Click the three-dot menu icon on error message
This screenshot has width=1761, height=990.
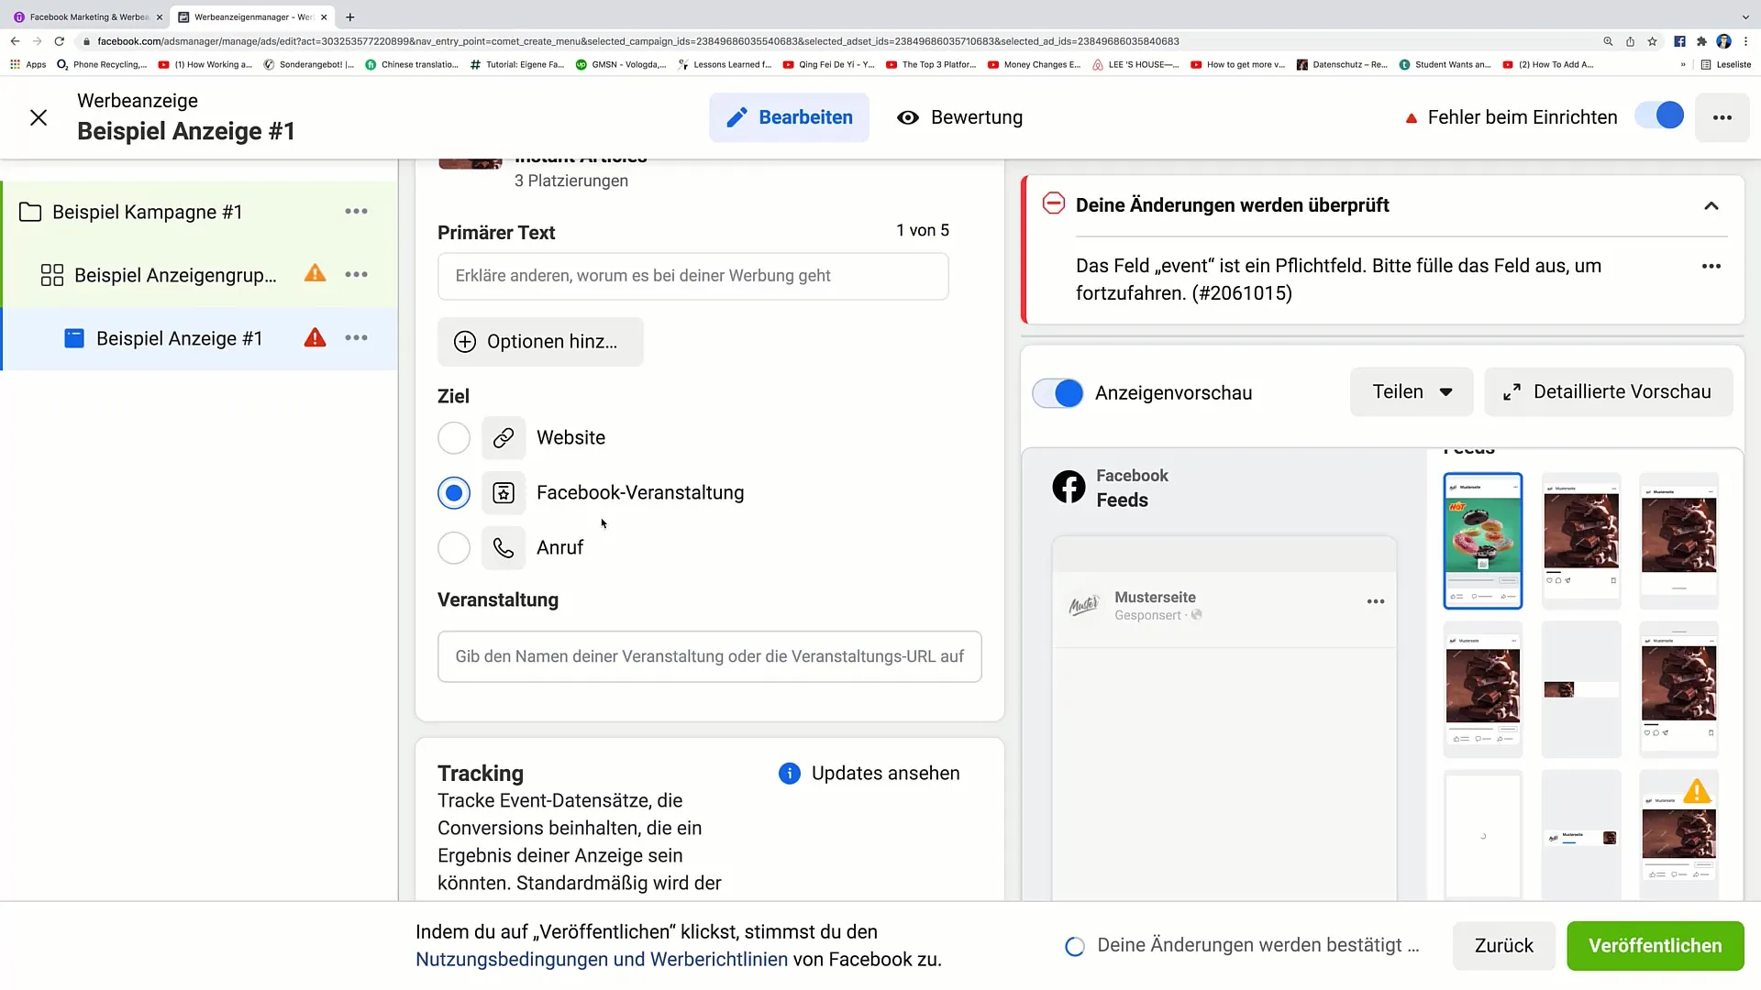tap(1711, 266)
